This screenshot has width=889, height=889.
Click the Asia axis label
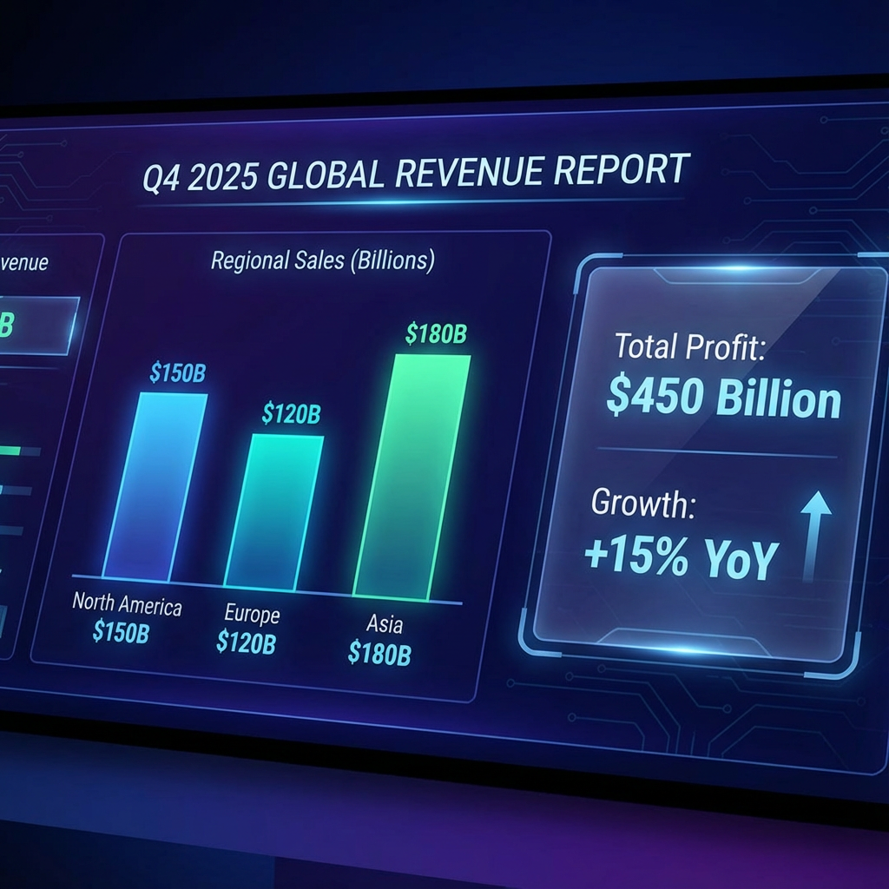pyautogui.click(x=384, y=625)
